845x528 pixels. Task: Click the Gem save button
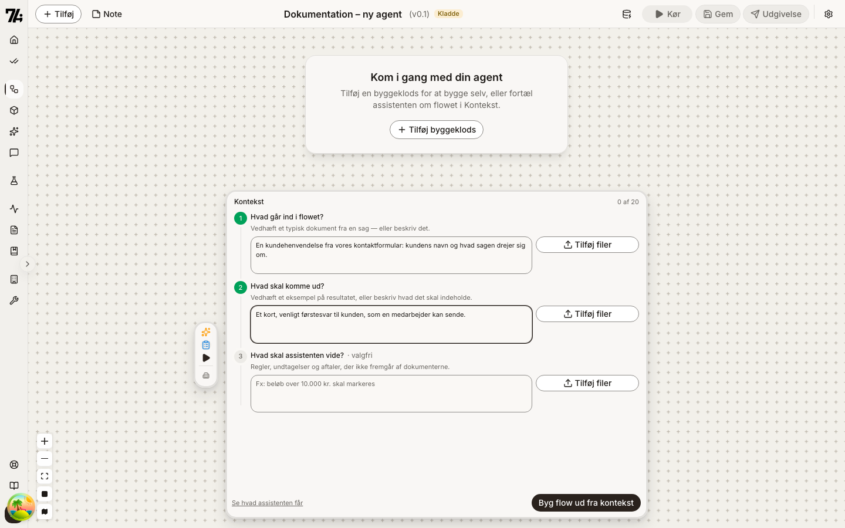point(718,14)
